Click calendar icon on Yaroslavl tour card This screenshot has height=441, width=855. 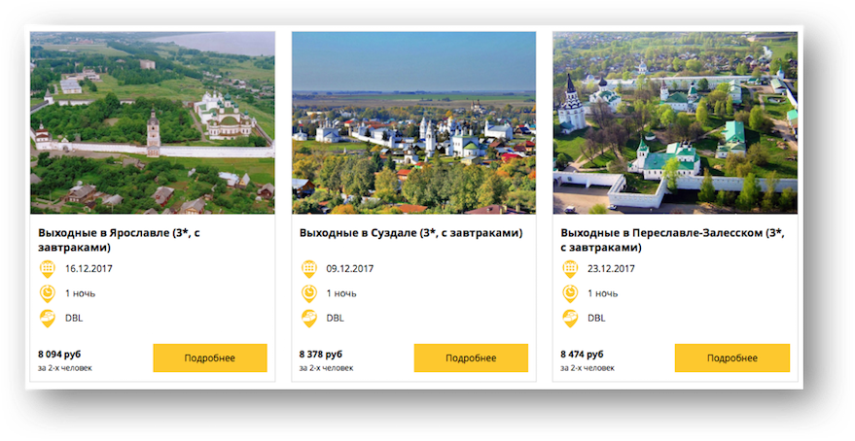pos(48,269)
